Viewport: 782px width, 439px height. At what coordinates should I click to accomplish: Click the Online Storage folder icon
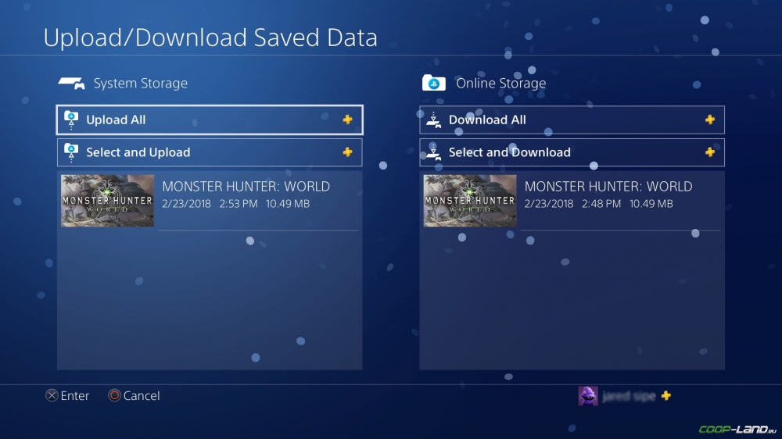[x=433, y=83]
